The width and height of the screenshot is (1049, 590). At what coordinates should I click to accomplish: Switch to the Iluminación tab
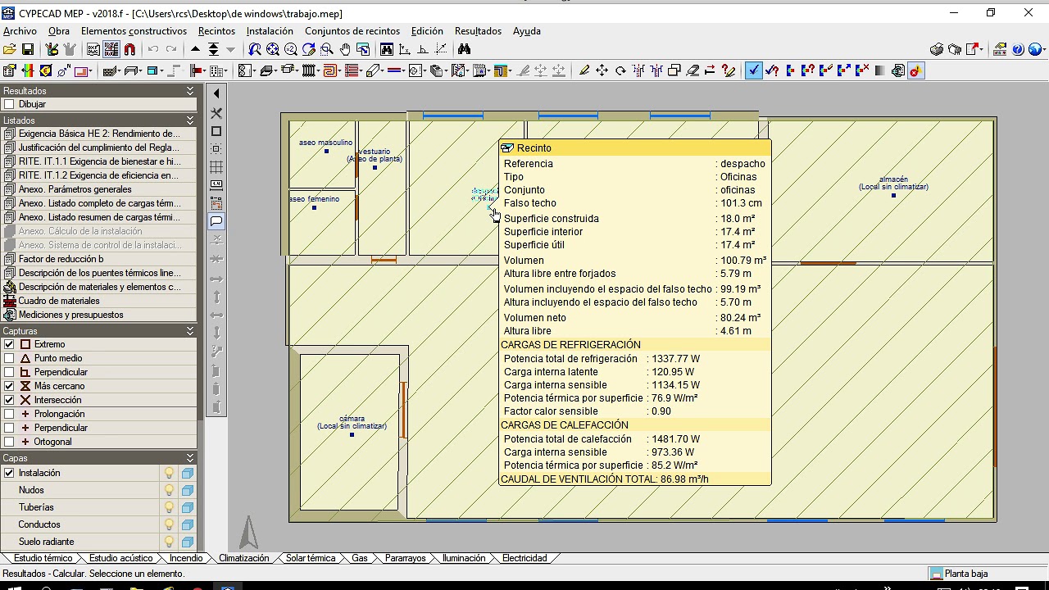click(x=464, y=558)
